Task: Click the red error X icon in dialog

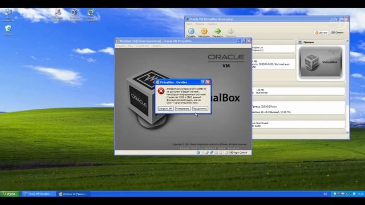Action: point(161,91)
